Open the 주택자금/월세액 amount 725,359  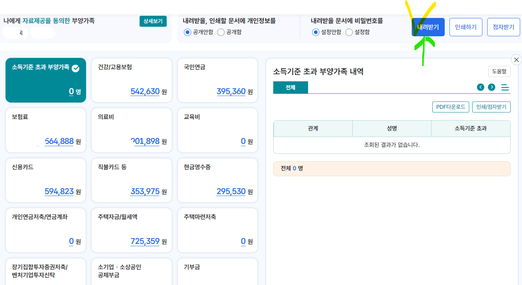click(145, 241)
